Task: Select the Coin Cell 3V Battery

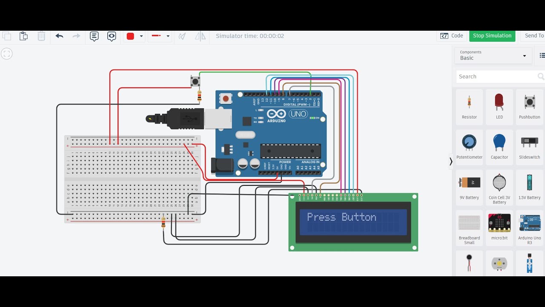Action: pyautogui.click(x=499, y=188)
